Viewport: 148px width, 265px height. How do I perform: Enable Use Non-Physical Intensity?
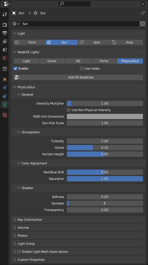pyautogui.click(x=69, y=110)
